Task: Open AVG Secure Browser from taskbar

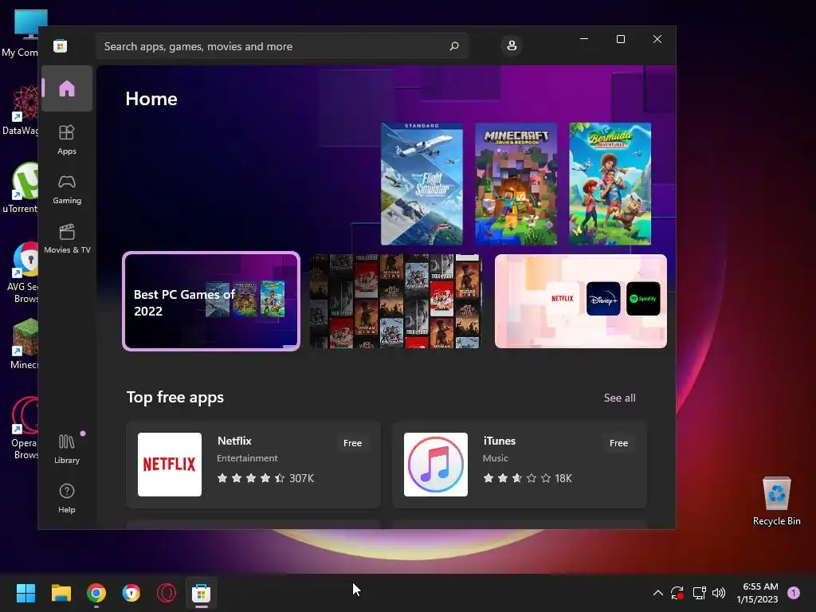Action: click(x=131, y=593)
